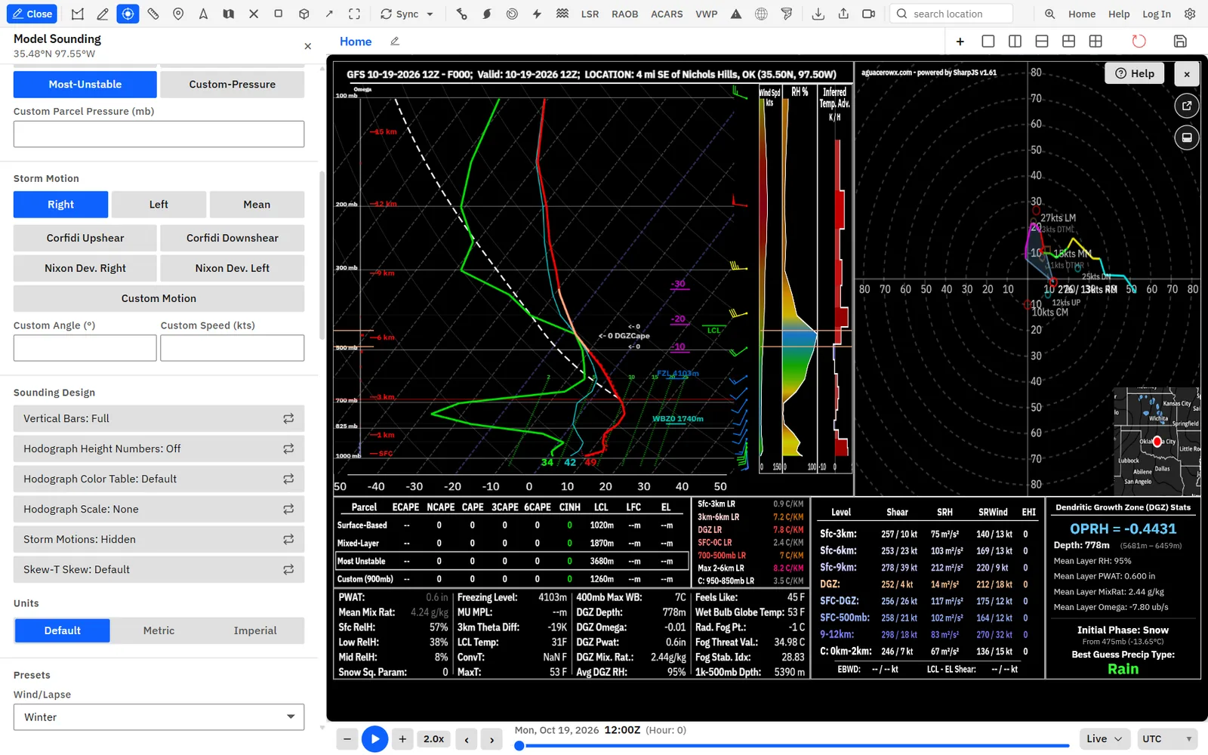Viewport: 1208px width, 755px height.
Task: Click the Custom Motion button
Action: click(159, 298)
